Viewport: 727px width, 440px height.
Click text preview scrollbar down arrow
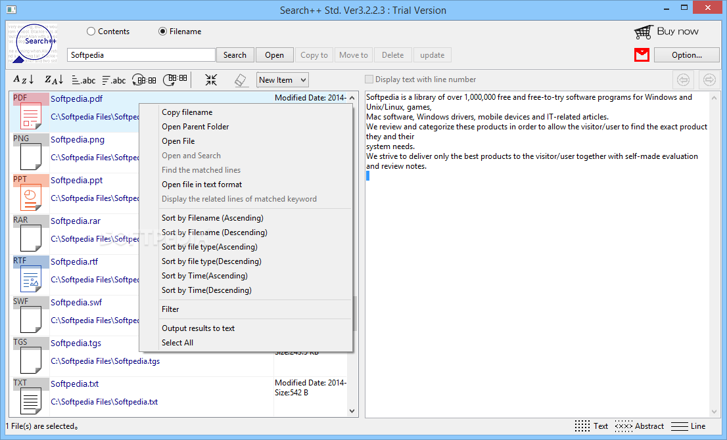pyautogui.click(x=714, y=411)
